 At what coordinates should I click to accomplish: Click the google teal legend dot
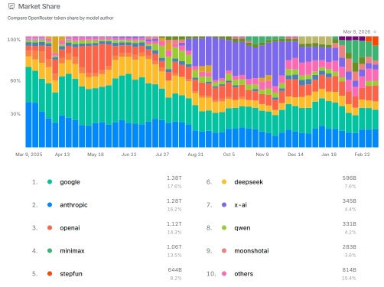pyautogui.click(x=50, y=182)
